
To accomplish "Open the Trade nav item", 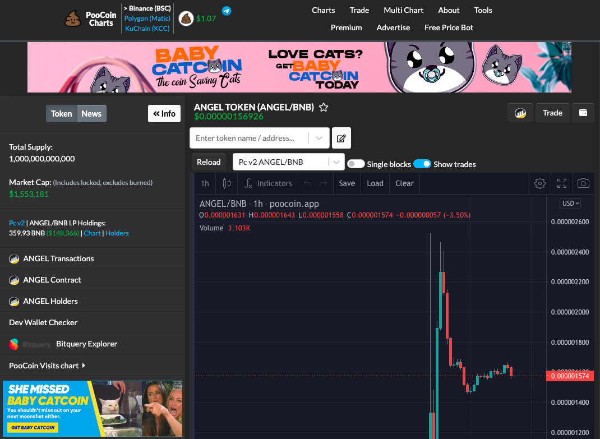I will click(x=359, y=10).
